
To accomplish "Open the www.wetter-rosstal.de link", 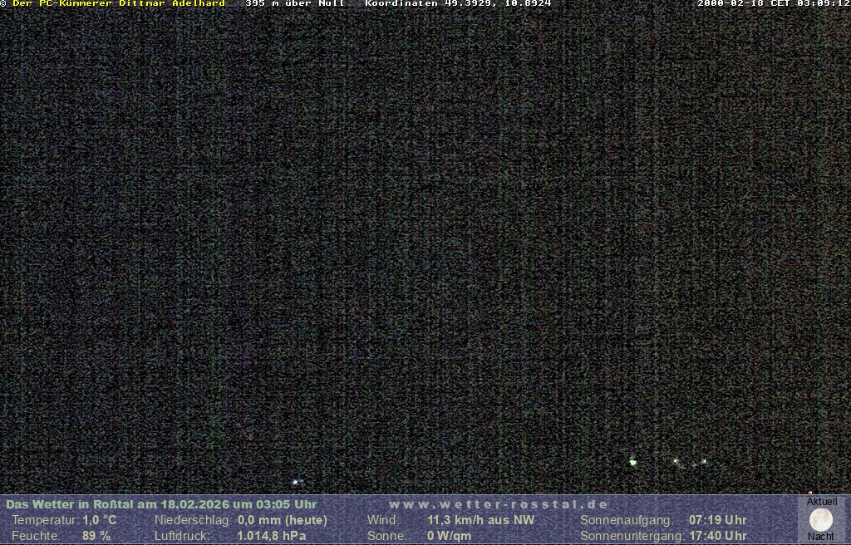I will point(498,504).
